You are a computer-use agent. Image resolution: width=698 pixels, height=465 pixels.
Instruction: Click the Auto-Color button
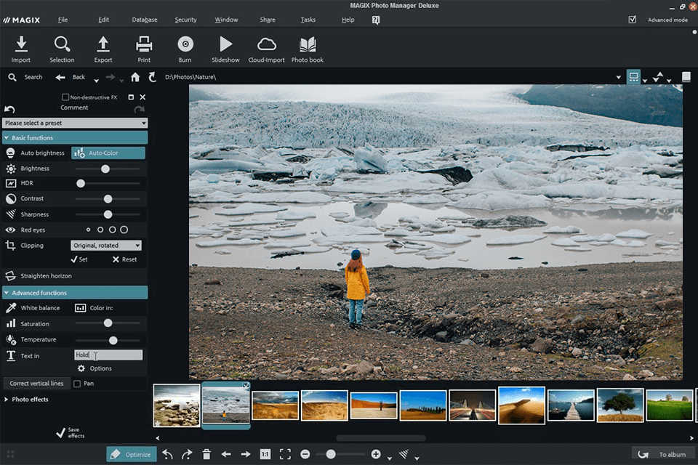point(108,153)
